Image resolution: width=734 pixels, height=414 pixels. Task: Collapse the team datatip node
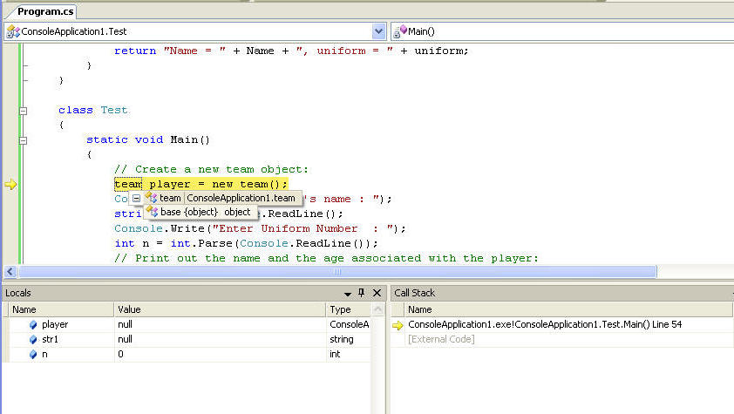pos(136,199)
